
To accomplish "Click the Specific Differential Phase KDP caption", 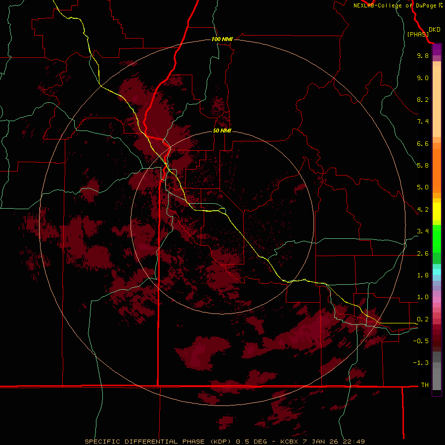I will 224,442.
